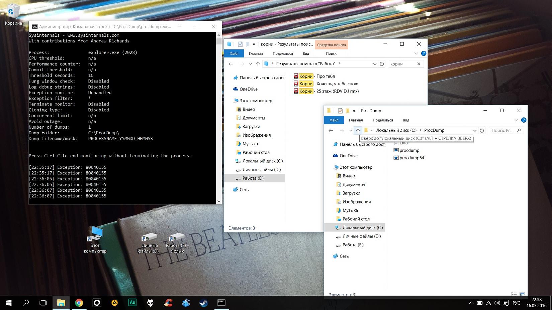Open Steam from the taskbar
Viewport: 552px width, 310px height.
(203, 303)
